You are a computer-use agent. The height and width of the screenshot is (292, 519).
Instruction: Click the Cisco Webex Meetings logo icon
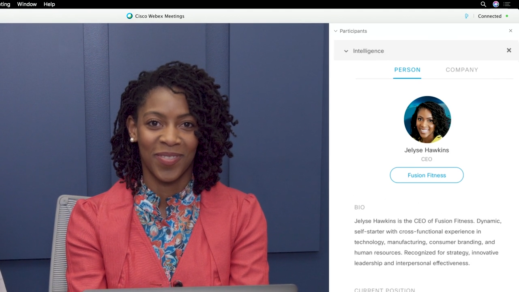coord(129,16)
